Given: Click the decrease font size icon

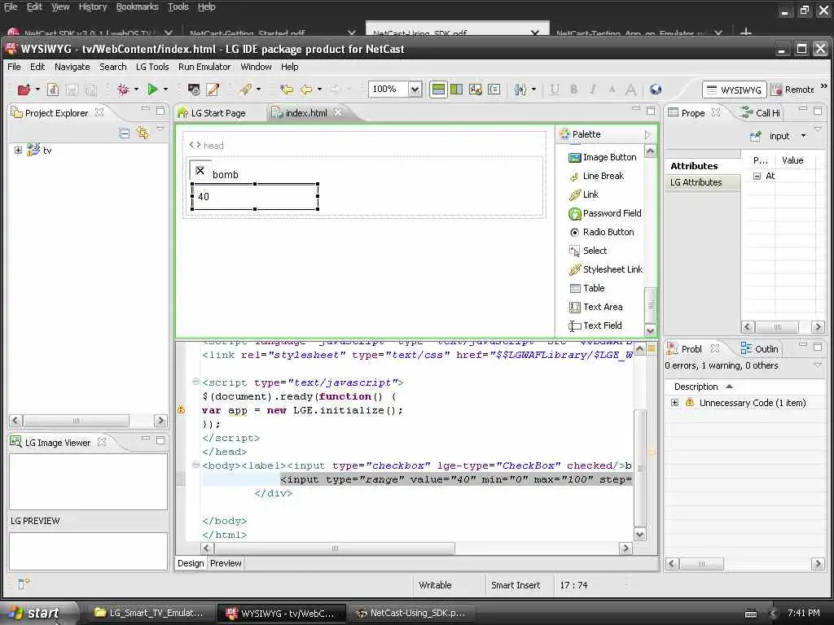Looking at the screenshot, I should [612, 90].
